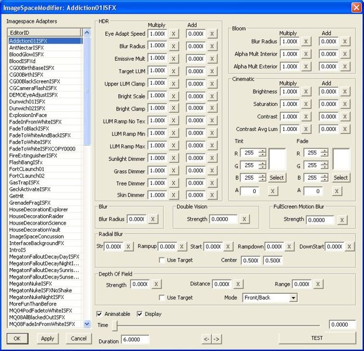The width and height of the screenshot is (364, 351).
Task: Click X beside Depth Of Field Distance
Action: 238,284
